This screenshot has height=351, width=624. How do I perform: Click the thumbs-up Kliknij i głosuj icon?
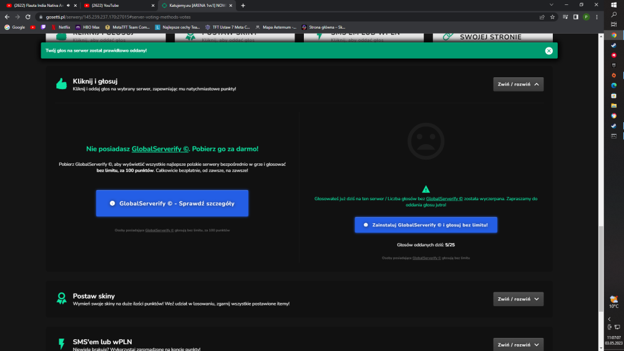pos(61,84)
